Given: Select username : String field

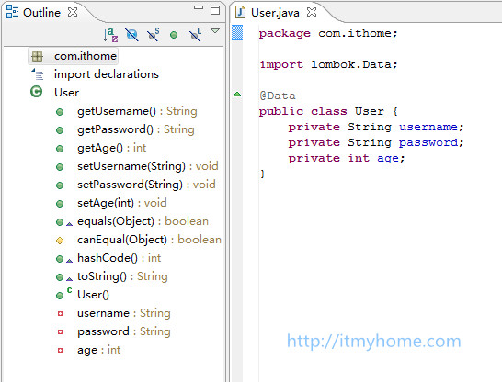Looking at the screenshot, I should coord(124,313).
